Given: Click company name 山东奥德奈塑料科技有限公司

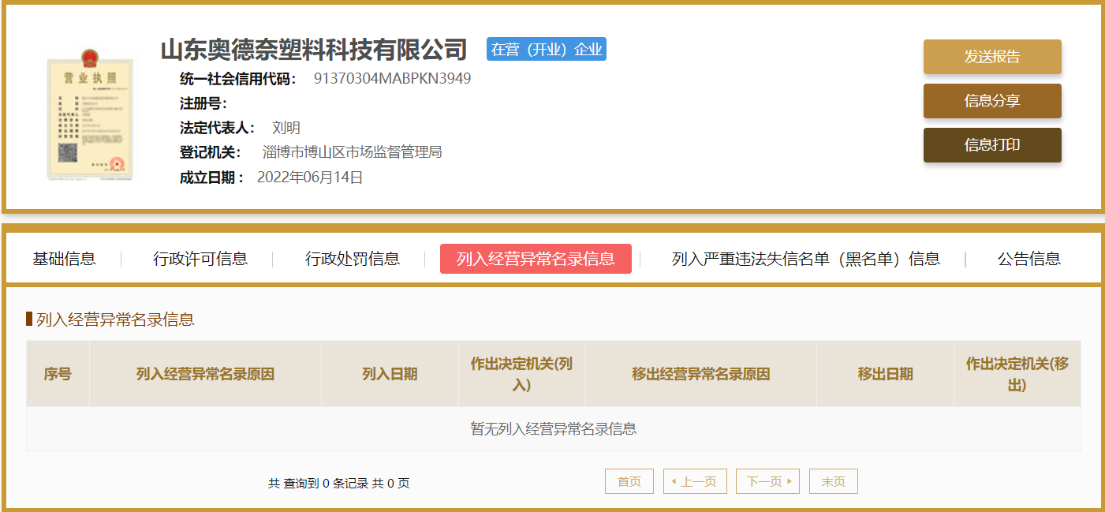Looking at the screenshot, I should [314, 50].
